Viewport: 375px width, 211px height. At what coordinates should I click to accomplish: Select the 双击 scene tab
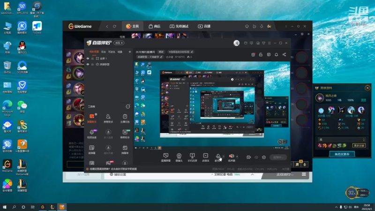pos(103,52)
